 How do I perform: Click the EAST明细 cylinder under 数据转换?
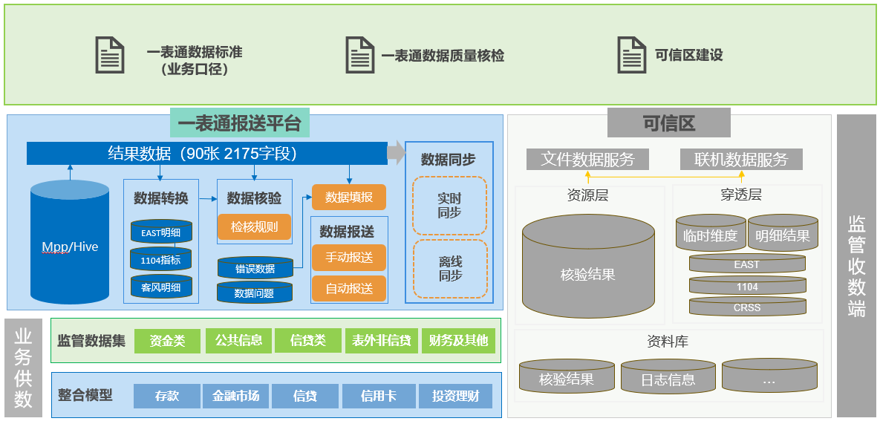pyautogui.click(x=161, y=232)
